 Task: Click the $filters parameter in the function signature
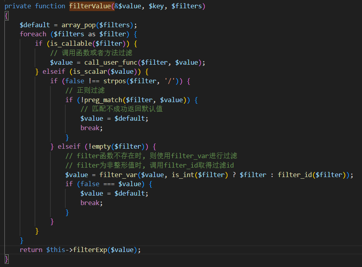187,6
